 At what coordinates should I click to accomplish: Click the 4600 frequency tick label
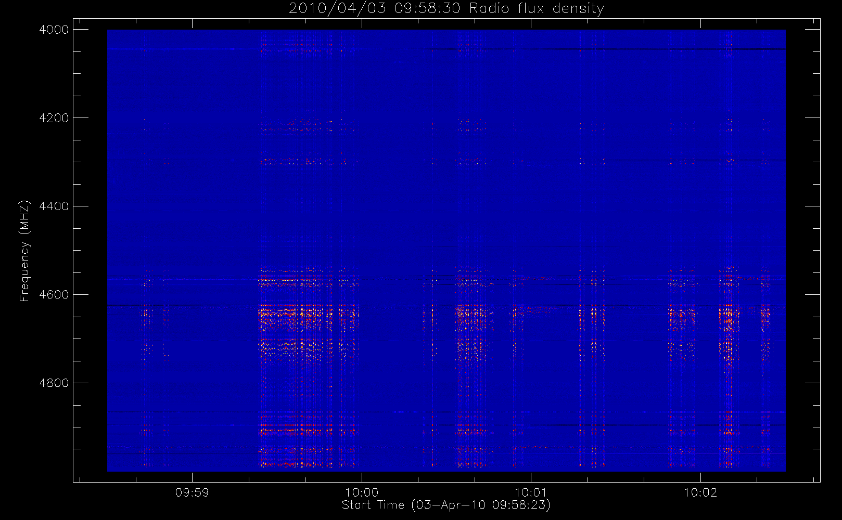click(54, 294)
